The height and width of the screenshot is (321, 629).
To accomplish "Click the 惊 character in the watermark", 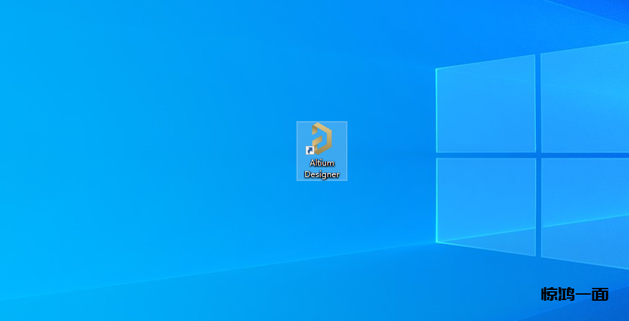I will (549, 294).
